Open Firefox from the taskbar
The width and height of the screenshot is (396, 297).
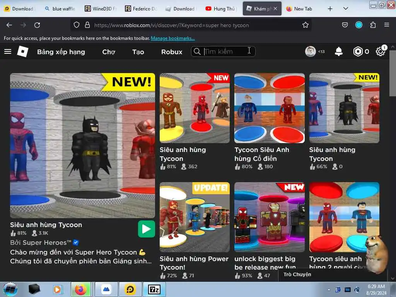point(81,289)
